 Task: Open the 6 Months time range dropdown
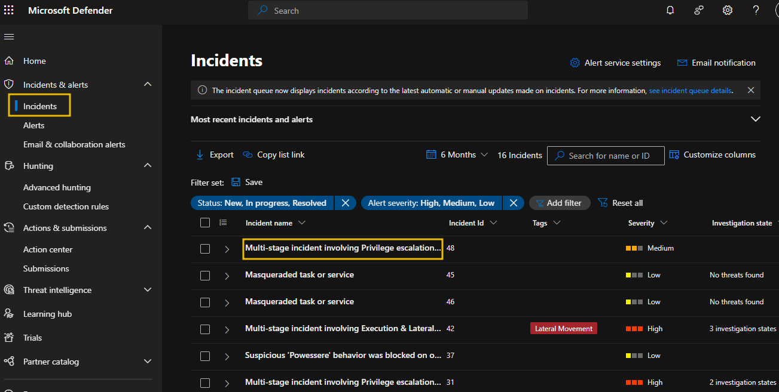tap(457, 154)
